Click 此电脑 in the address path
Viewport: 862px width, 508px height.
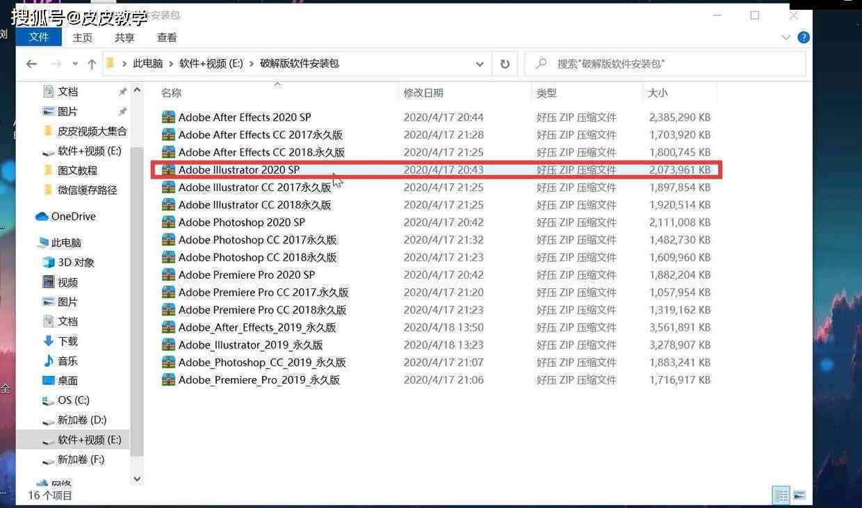coord(147,63)
